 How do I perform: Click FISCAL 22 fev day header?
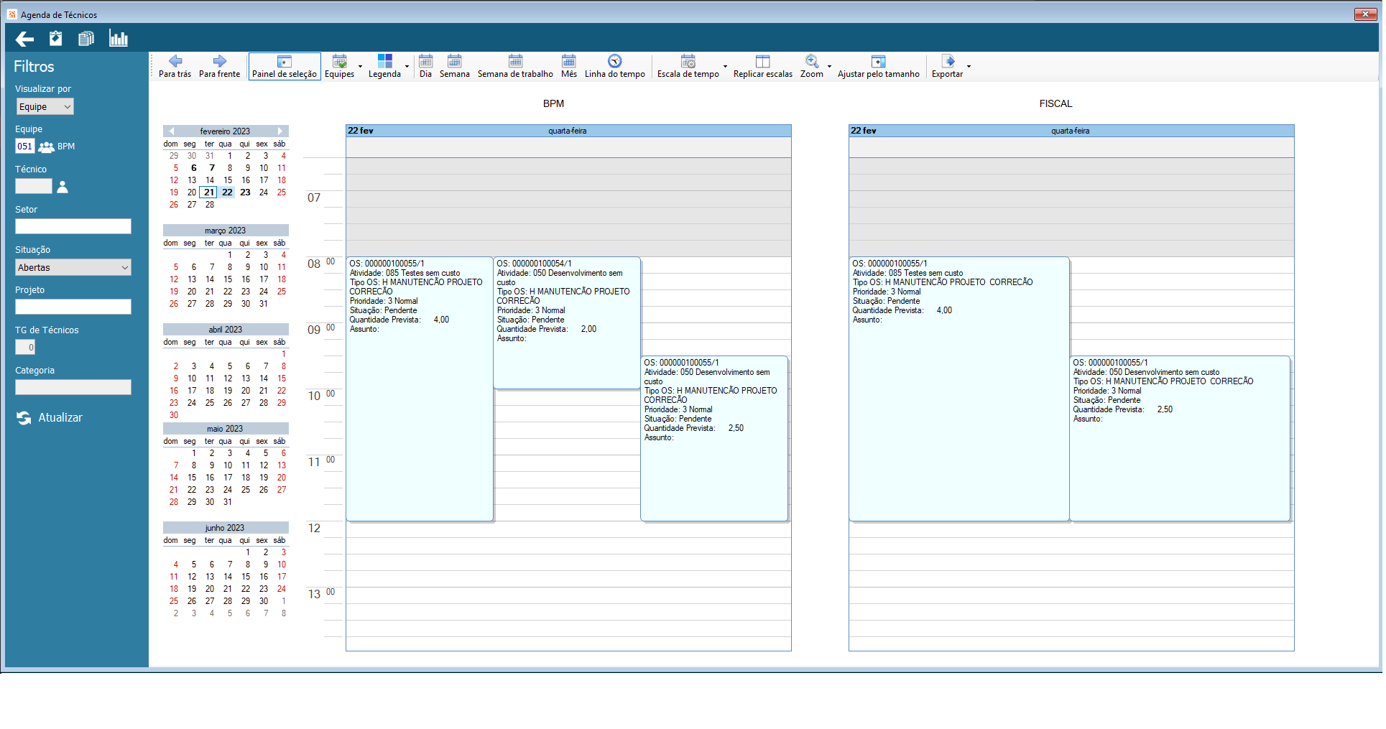pos(1071,131)
